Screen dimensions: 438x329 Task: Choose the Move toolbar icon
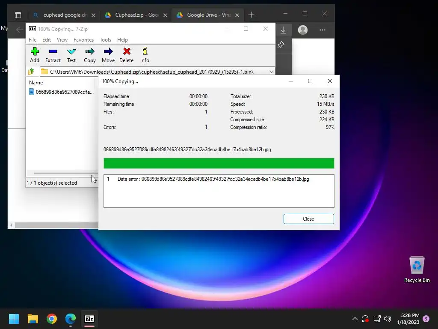pos(108,55)
